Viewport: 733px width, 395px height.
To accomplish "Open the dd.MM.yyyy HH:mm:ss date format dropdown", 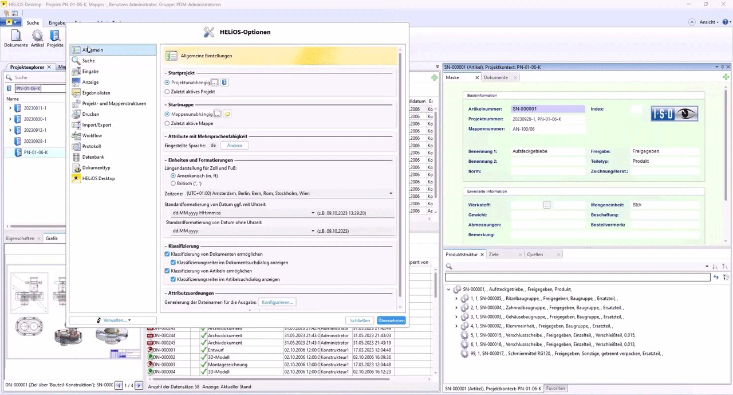I will 313,213.
